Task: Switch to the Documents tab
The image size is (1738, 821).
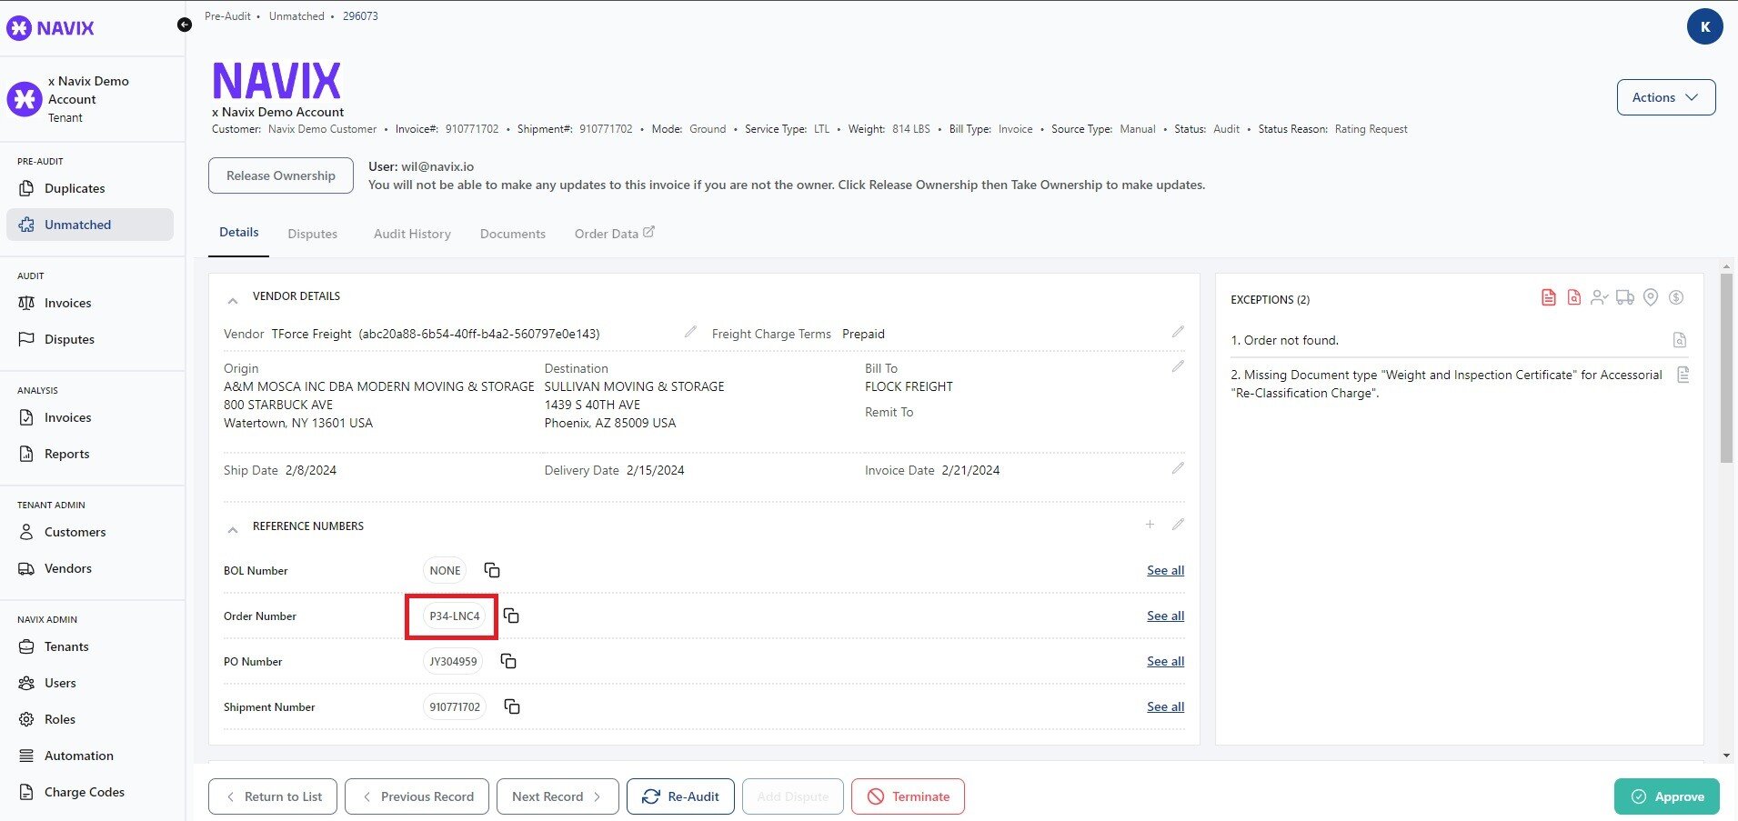Action: (513, 234)
